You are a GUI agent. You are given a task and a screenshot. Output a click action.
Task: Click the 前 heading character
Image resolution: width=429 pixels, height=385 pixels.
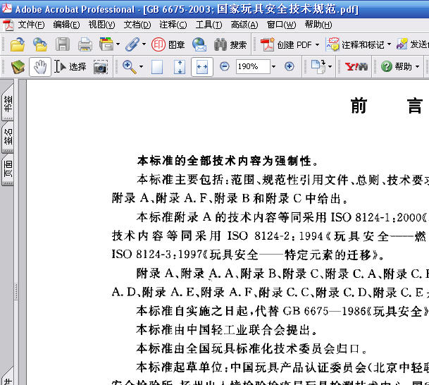click(x=359, y=106)
